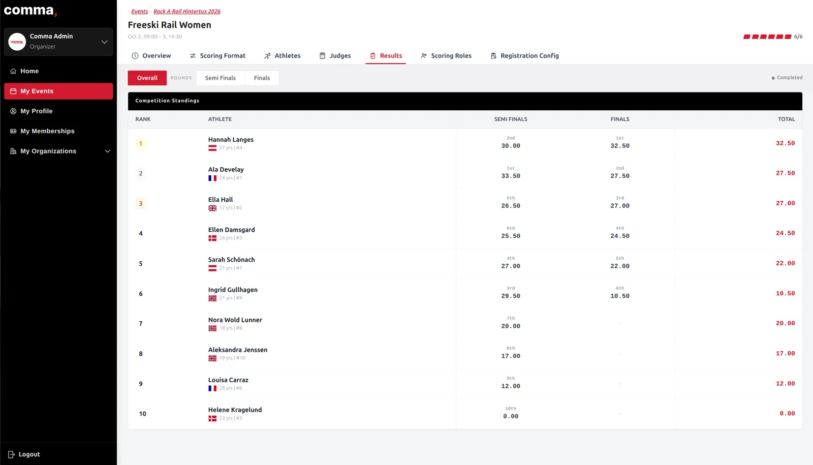Click the Scoring Roles user icon
Screen dimensions: 813x465
[424, 56]
